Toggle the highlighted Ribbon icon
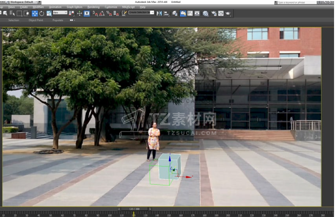This screenshot has height=217, width=336. [x=183, y=14]
